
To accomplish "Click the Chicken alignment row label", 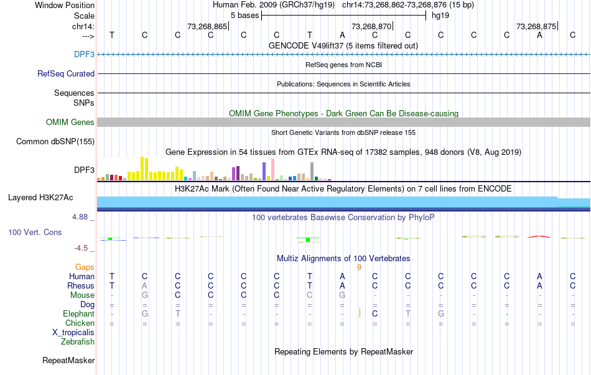I will click(80, 323).
